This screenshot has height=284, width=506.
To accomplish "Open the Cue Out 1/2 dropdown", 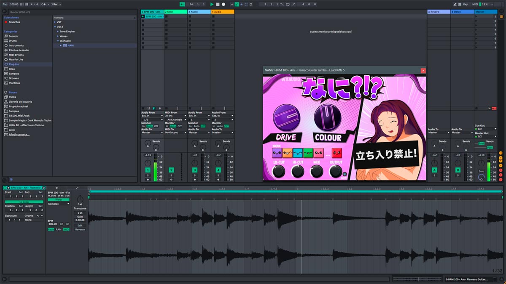I will click(x=485, y=129).
